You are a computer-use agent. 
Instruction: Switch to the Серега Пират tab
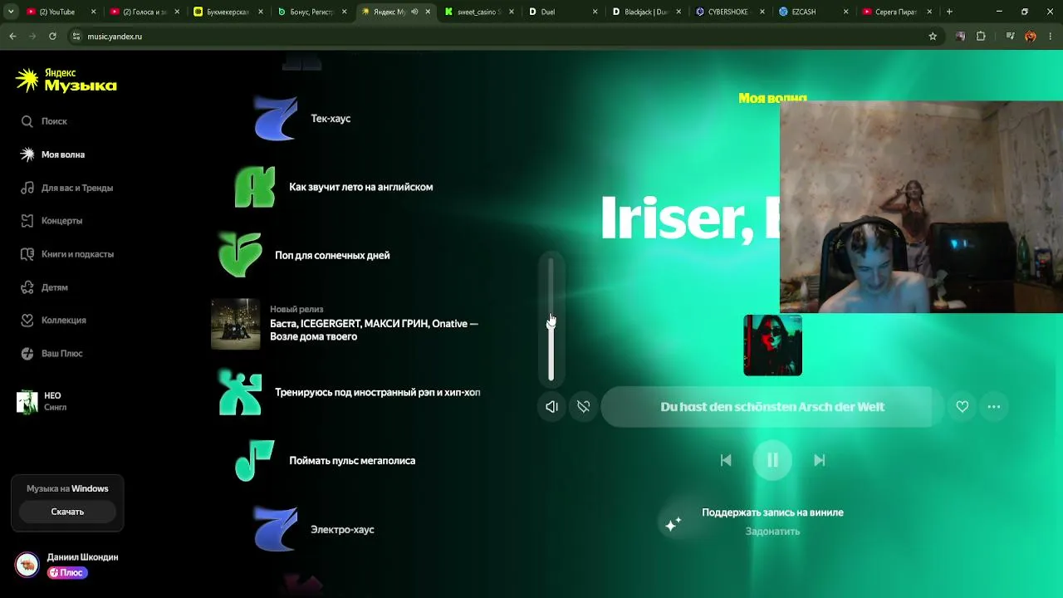897,12
